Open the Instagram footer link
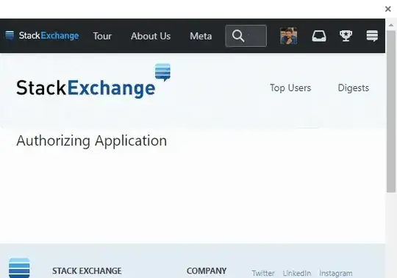The image size is (397, 278). click(x=336, y=273)
